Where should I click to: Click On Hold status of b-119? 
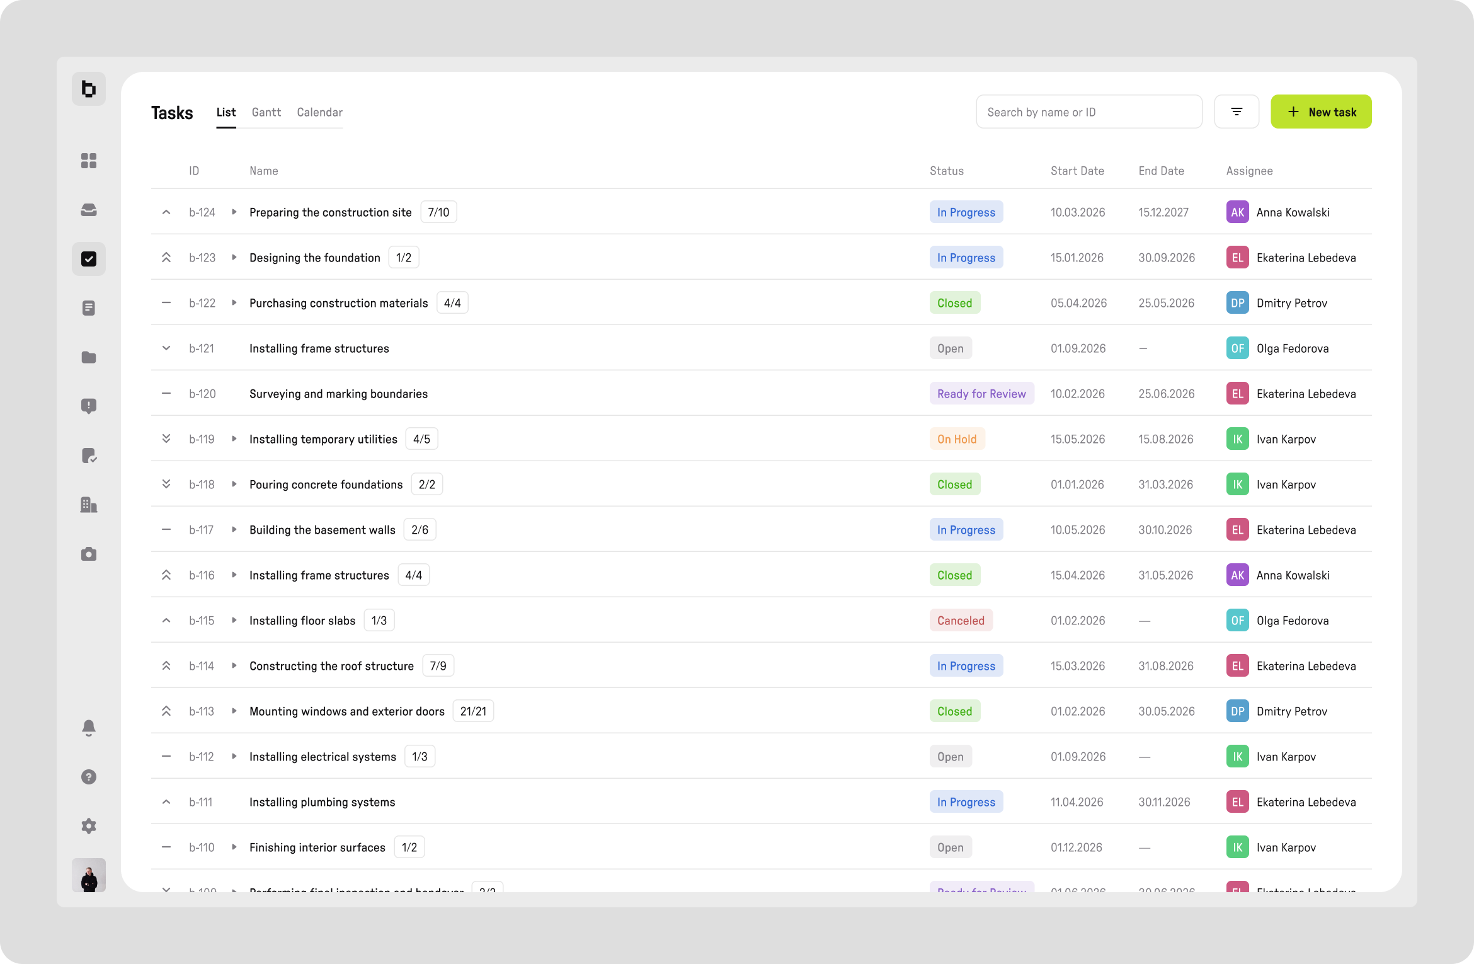pos(957,439)
